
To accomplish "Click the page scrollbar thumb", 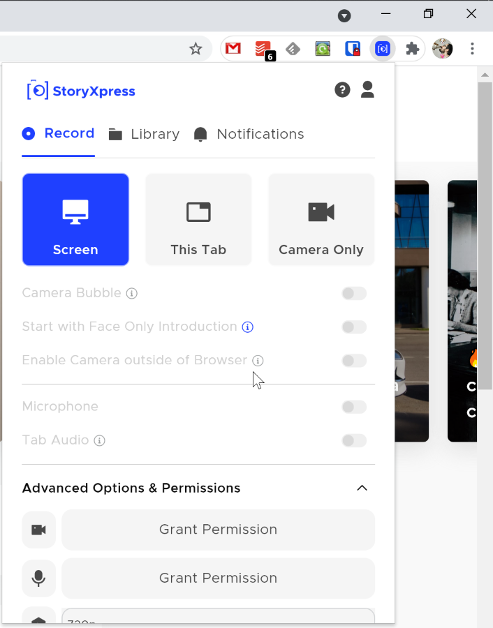I will pyautogui.click(x=485, y=236).
